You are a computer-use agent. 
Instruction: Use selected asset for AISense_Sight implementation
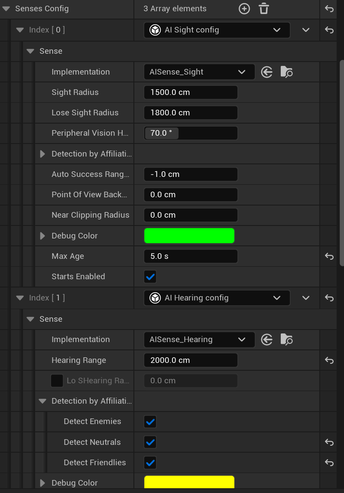pos(267,72)
